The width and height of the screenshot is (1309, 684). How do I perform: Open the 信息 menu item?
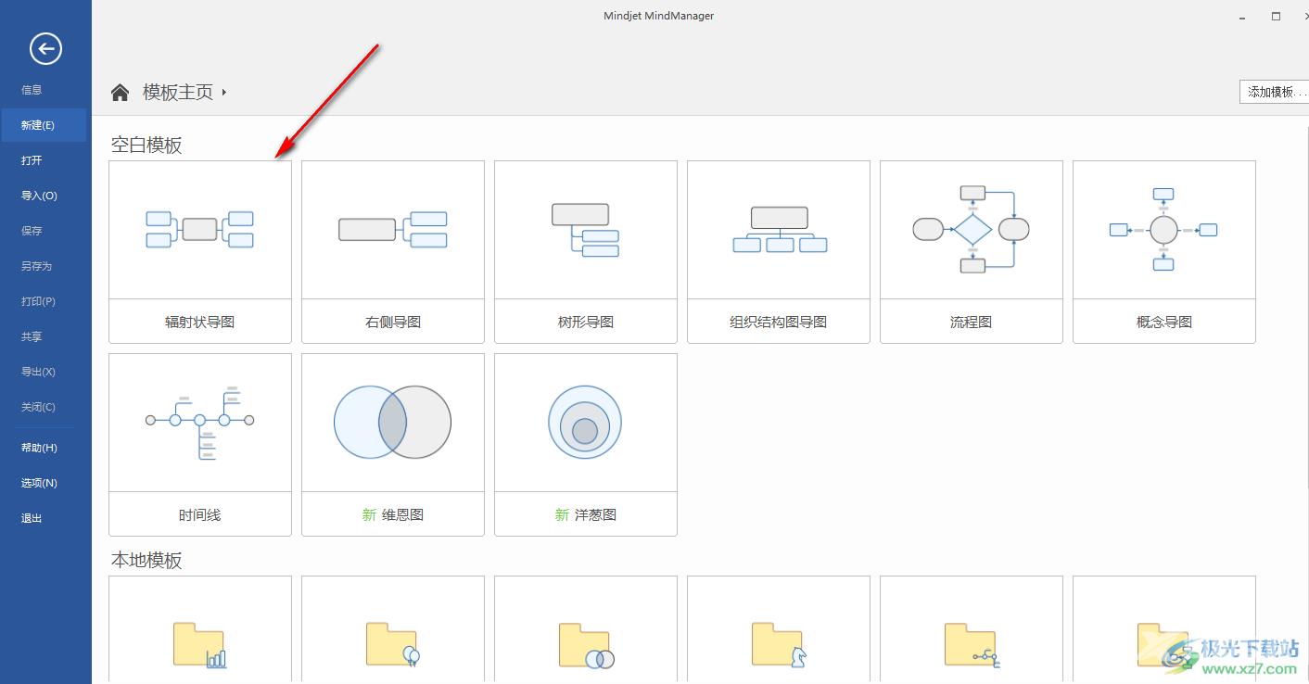32,90
